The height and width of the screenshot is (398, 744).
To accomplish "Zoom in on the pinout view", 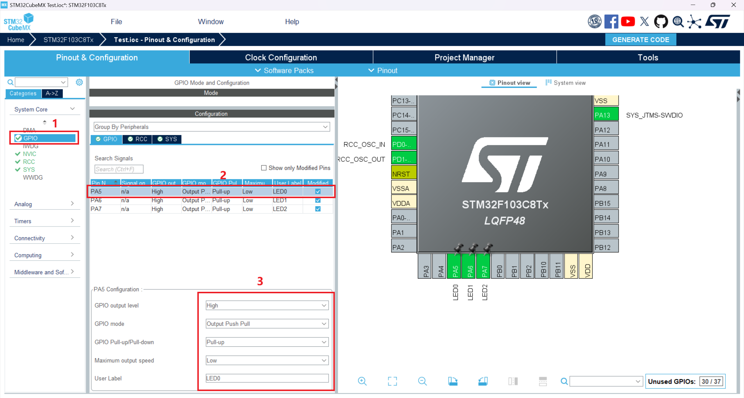I will click(x=362, y=381).
